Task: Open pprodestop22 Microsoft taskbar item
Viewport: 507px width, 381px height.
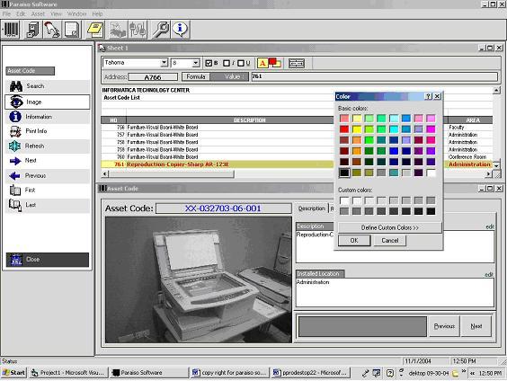Action: [x=311, y=373]
